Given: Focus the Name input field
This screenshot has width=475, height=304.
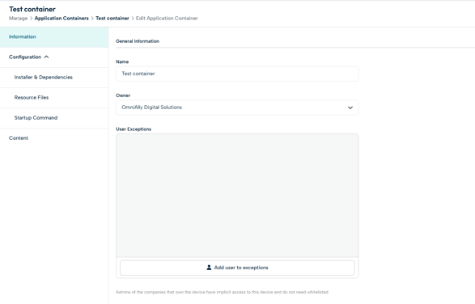Looking at the screenshot, I should coord(237,74).
